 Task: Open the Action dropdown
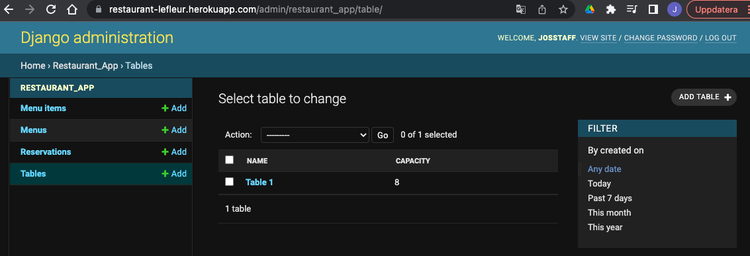click(x=314, y=135)
